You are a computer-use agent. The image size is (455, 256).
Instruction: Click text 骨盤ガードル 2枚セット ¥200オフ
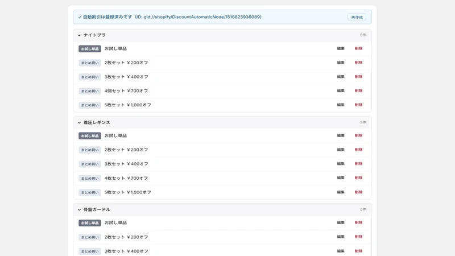click(x=126, y=237)
